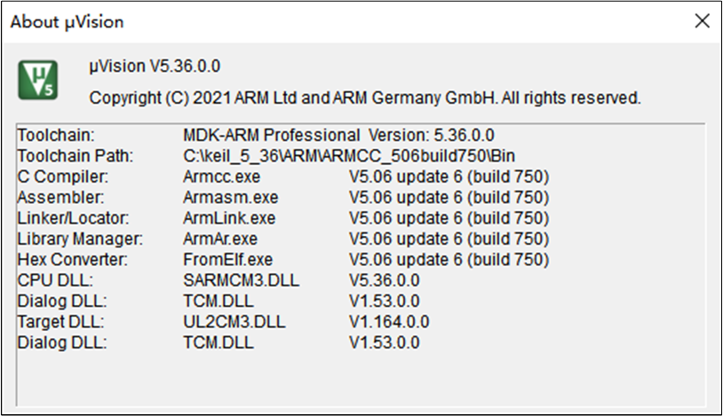The image size is (723, 416).
Task: Click the green µVision 5 logo icon
Action: pos(39,79)
